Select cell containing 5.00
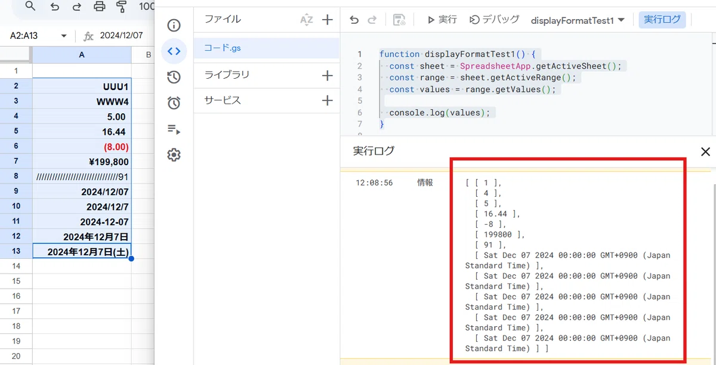Image resolution: width=716 pixels, height=365 pixels. click(x=82, y=116)
